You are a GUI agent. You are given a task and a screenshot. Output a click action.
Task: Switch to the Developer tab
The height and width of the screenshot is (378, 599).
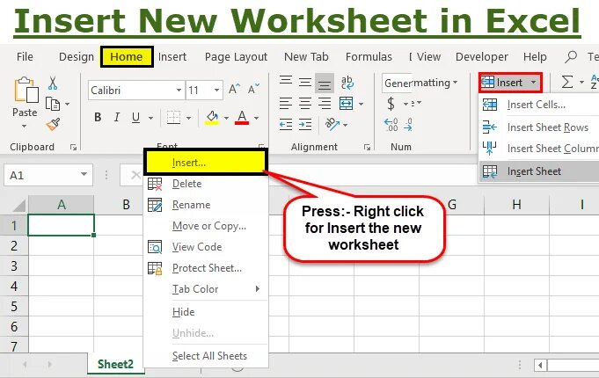coord(482,57)
